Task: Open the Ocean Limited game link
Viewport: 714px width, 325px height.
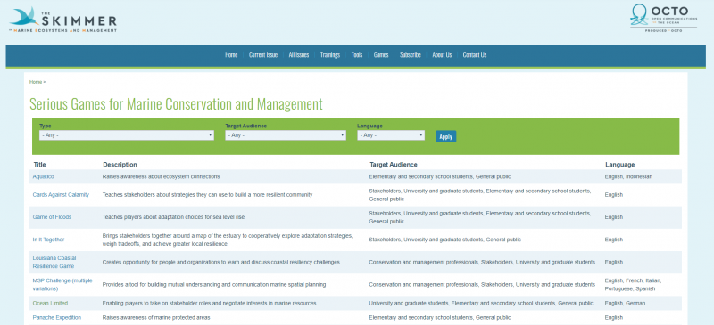Action: [50, 303]
